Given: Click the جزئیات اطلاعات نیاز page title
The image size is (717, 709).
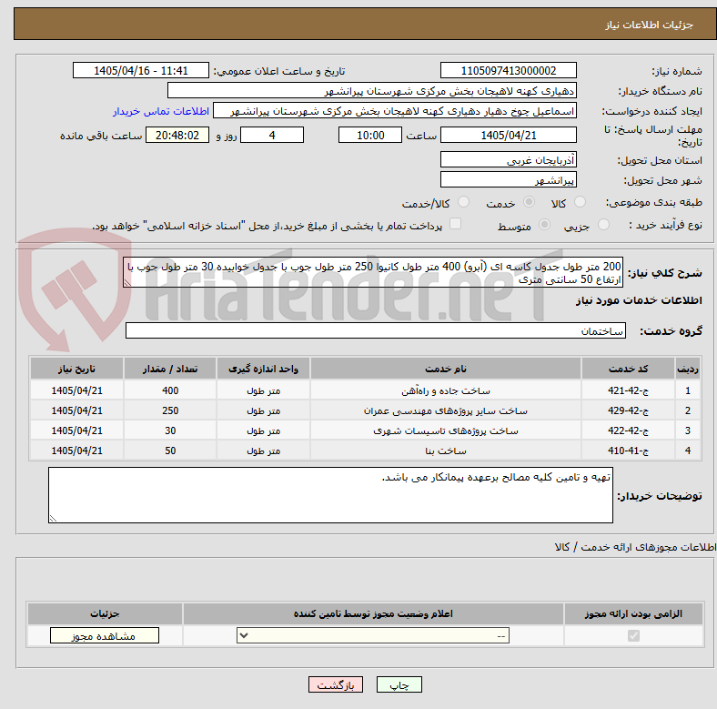Looking at the screenshot, I should 650,25.
